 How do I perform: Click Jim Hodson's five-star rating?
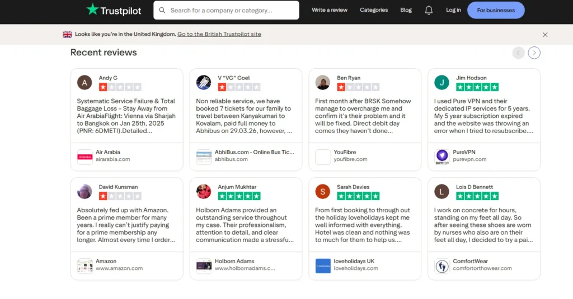[x=477, y=87]
